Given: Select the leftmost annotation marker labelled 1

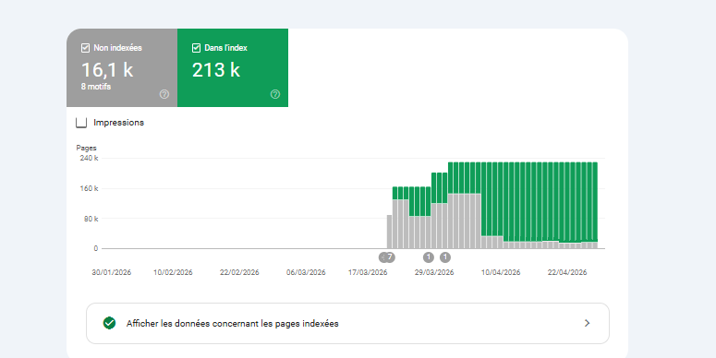Looking at the screenshot, I should pyautogui.click(x=429, y=257).
